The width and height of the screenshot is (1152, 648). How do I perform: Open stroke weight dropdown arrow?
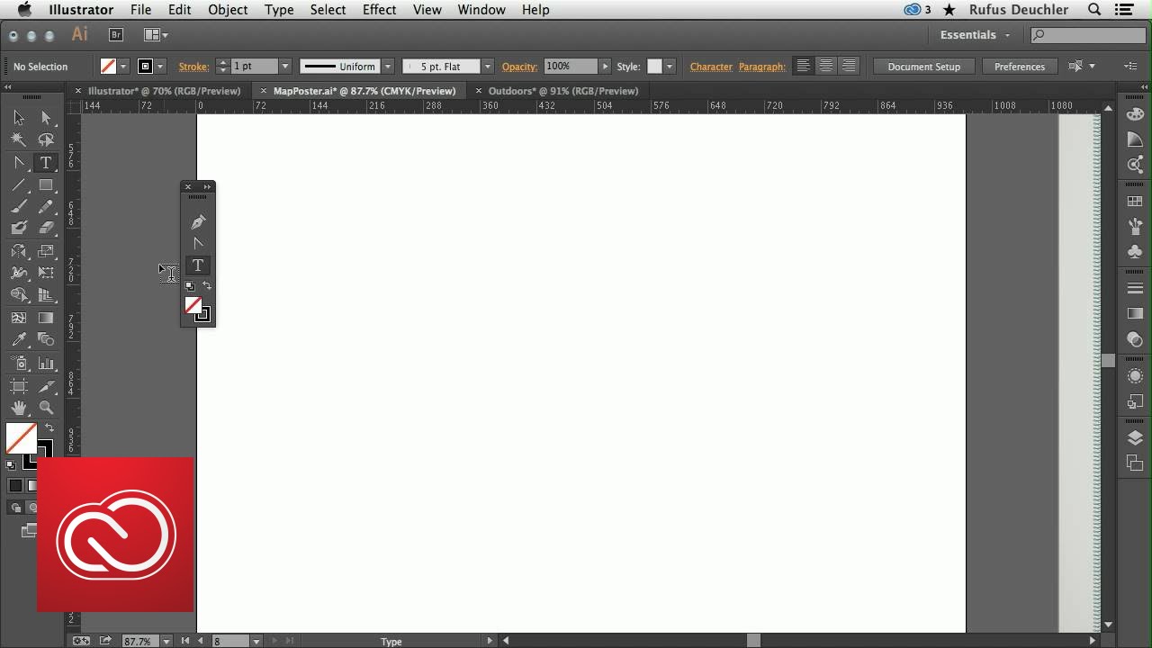[x=284, y=67]
